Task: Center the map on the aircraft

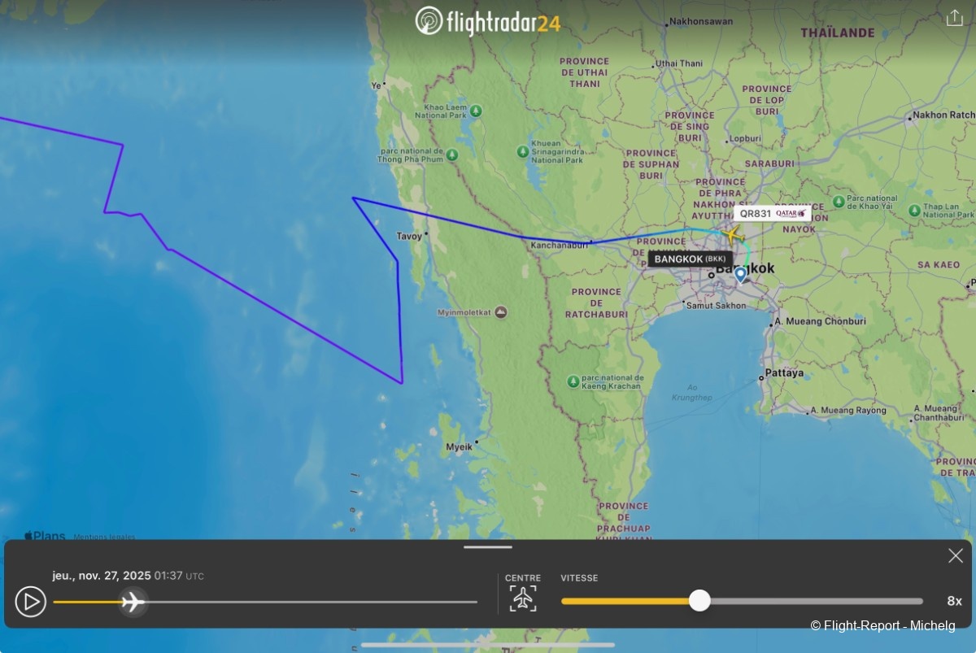Action: 523,599
